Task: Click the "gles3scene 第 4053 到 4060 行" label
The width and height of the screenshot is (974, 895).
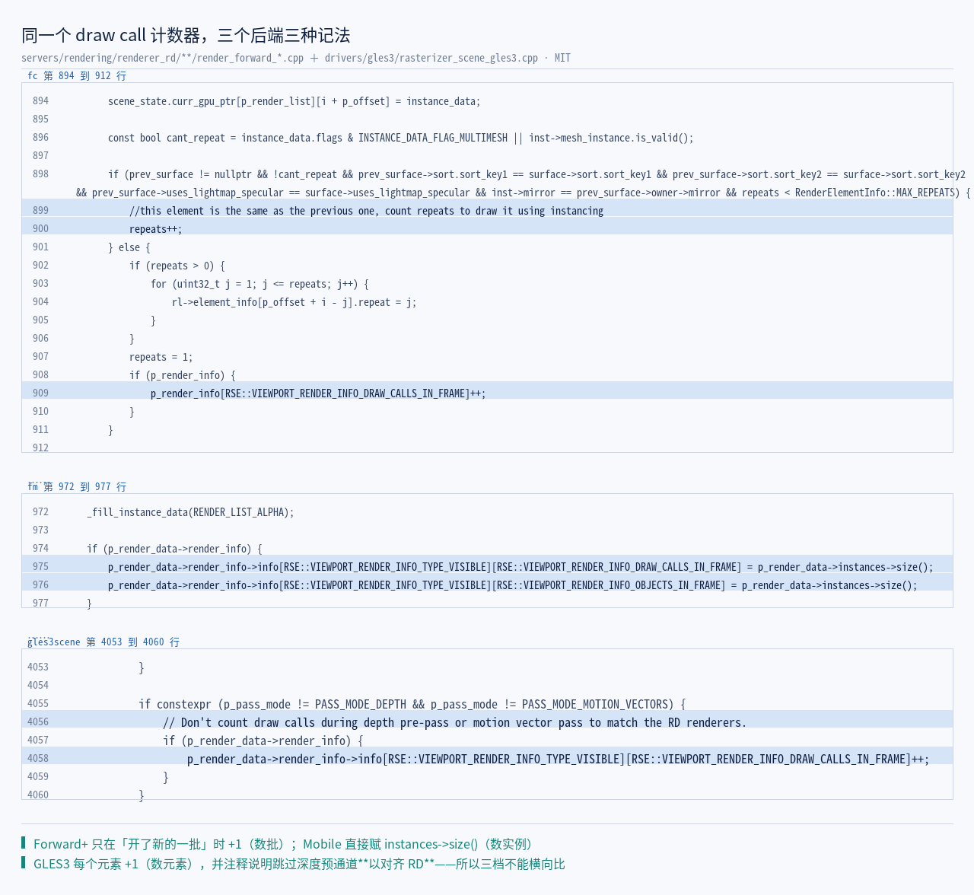Action: 103,642
